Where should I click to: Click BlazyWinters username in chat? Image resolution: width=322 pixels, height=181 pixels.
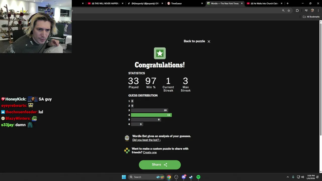coord(18,118)
